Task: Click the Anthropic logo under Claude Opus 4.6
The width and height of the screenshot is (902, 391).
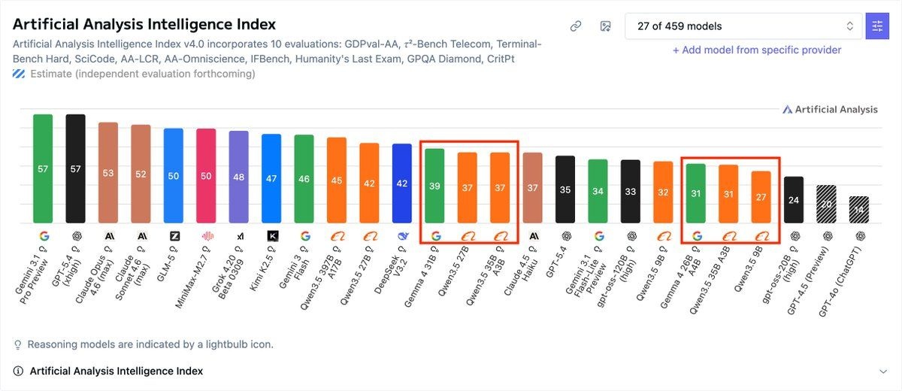Action: [x=108, y=235]
